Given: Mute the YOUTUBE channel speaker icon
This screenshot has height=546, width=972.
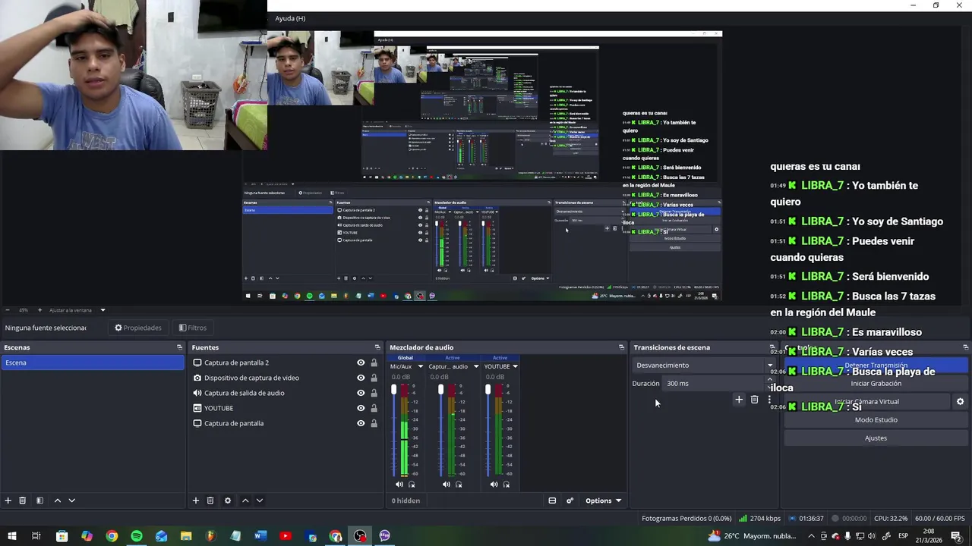Looking at the screenshot, I should (x=494, y=485).
